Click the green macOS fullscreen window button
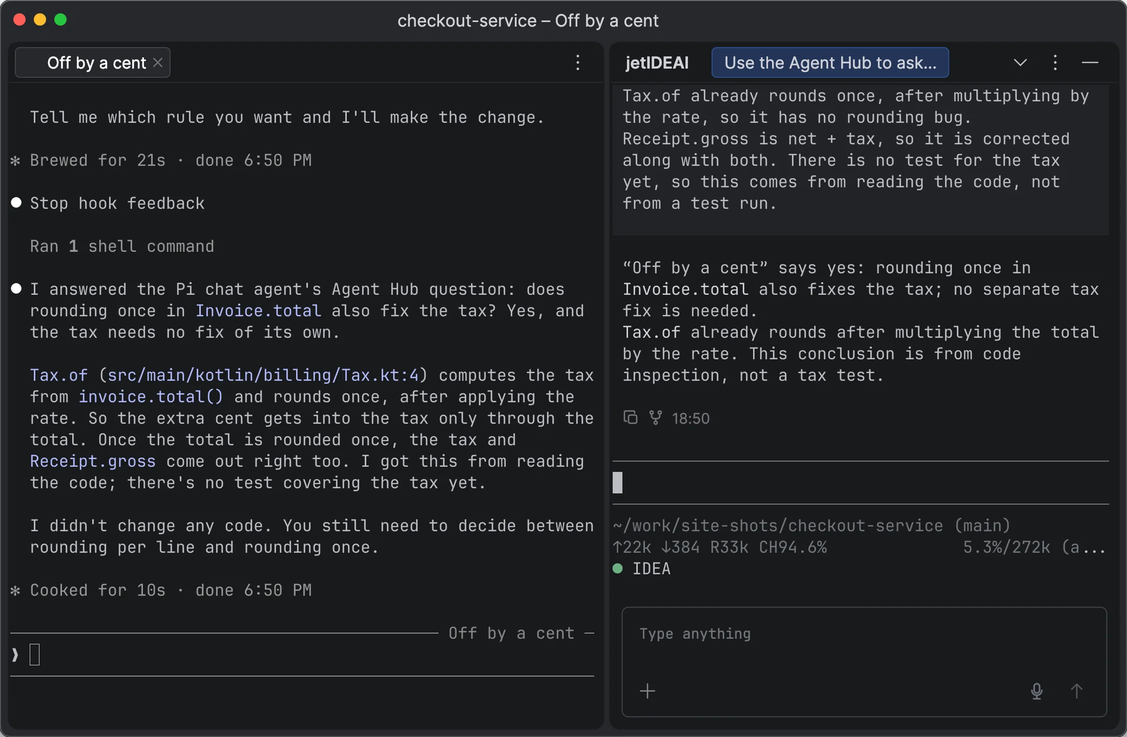 60,19
